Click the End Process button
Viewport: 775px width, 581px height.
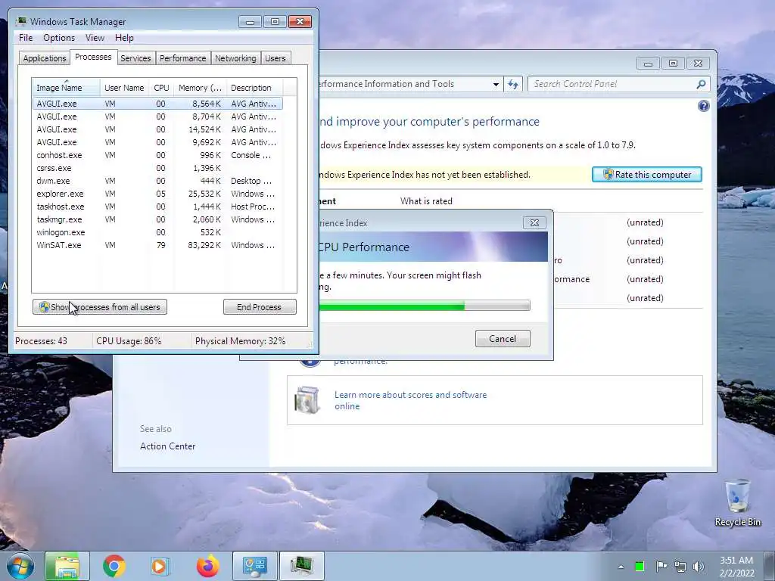pyautogui.click(x=260, y=307)
